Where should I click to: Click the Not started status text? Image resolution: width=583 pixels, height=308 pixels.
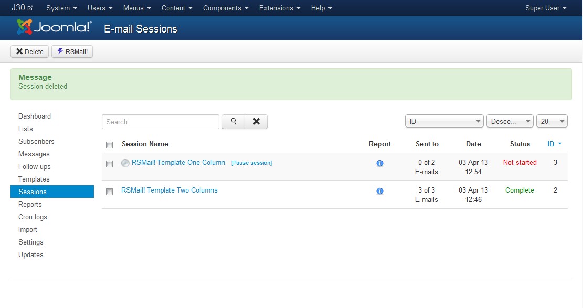pyautogui.click(x=520, y=162)
